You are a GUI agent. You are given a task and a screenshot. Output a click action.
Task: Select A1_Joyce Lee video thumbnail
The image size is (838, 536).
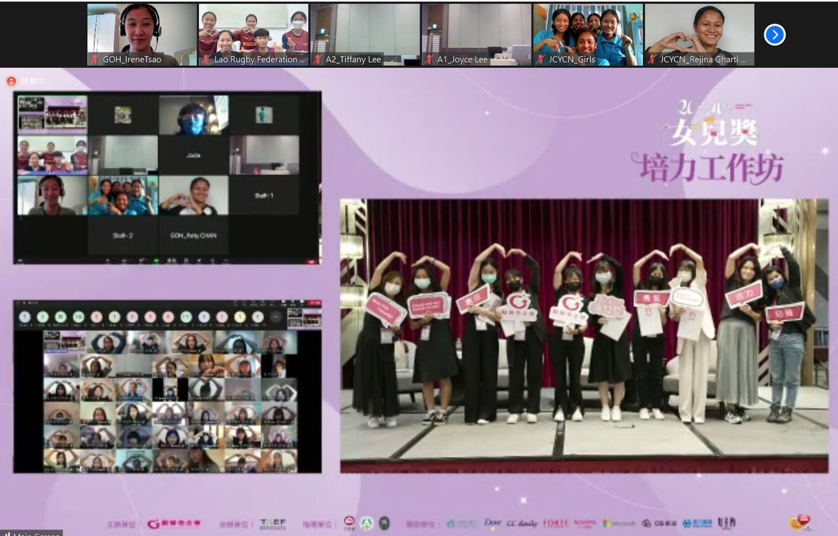(x=476, y=34)
